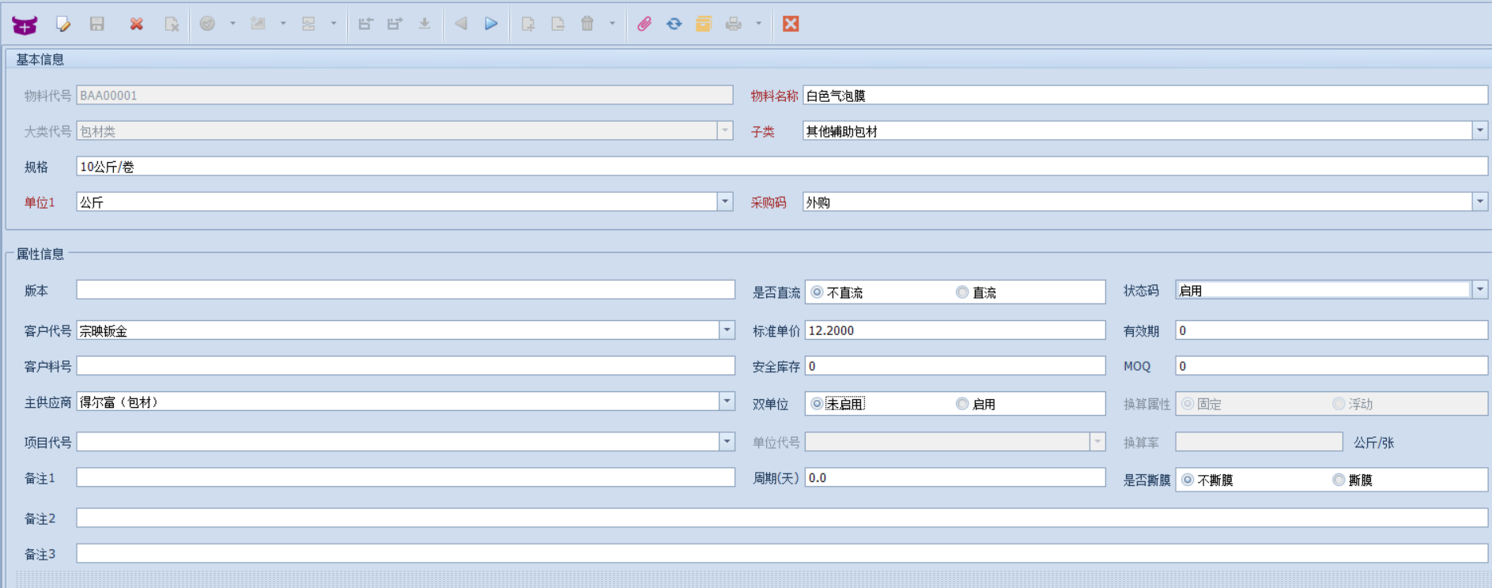Open the 子类 dropdown
This screenshot has height=588, width=1492.
coord(1479,130)
